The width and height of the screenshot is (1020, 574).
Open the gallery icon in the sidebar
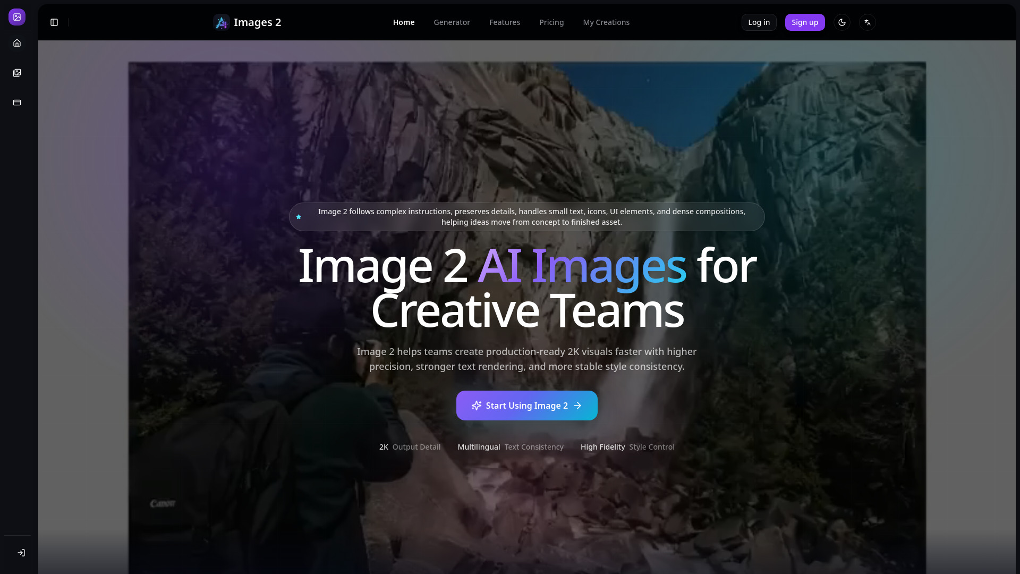click(x=17, y=73)
